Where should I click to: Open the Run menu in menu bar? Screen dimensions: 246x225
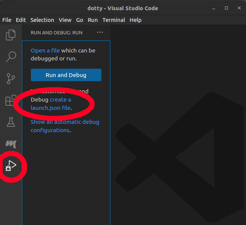pos(93,20)
